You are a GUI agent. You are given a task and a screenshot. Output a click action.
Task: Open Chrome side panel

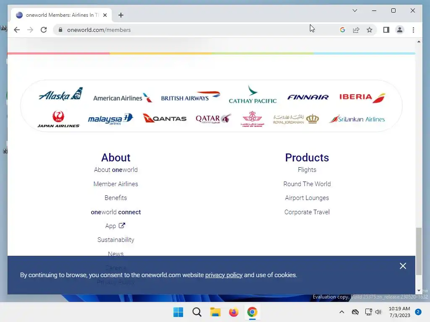(386, 30)
